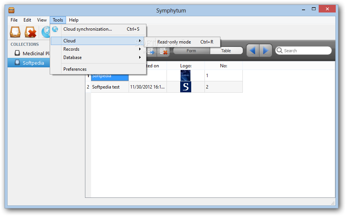Click the date cell 11/30/2012 16:1...
The height and width of the screenshot is (216, 346).
coord(148,87)
